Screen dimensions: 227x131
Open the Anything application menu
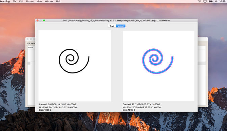click(5, 1)
